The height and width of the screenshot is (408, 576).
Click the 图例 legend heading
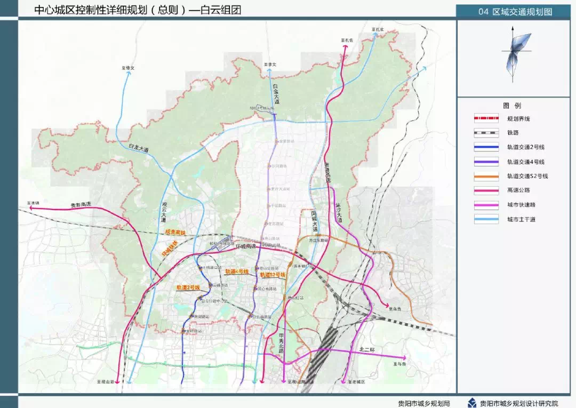512,106
